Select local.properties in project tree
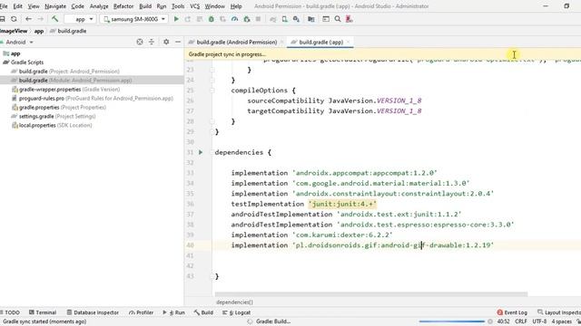581x326 pixels. tap(52, 125)
